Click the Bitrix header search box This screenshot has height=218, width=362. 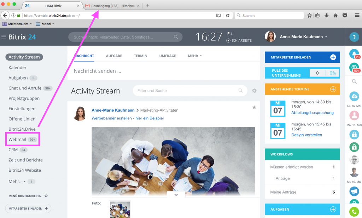(x=125, y=37)
